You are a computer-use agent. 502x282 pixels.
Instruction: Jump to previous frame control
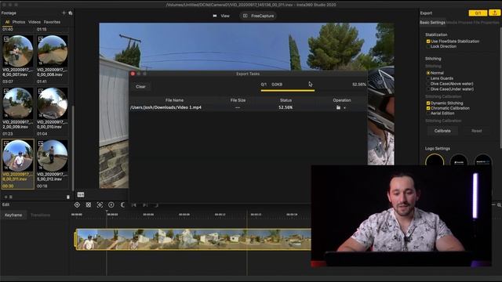tap(134, 204)
